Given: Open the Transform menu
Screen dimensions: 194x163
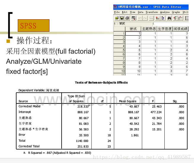Looking at the screenshot, I should point(152,12).
